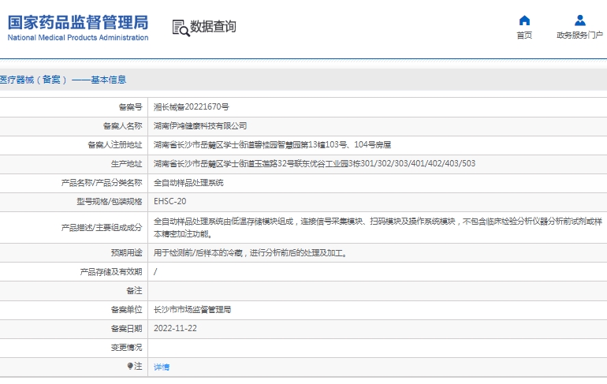Click the 变更情况 row label

(x=127, y=348)
